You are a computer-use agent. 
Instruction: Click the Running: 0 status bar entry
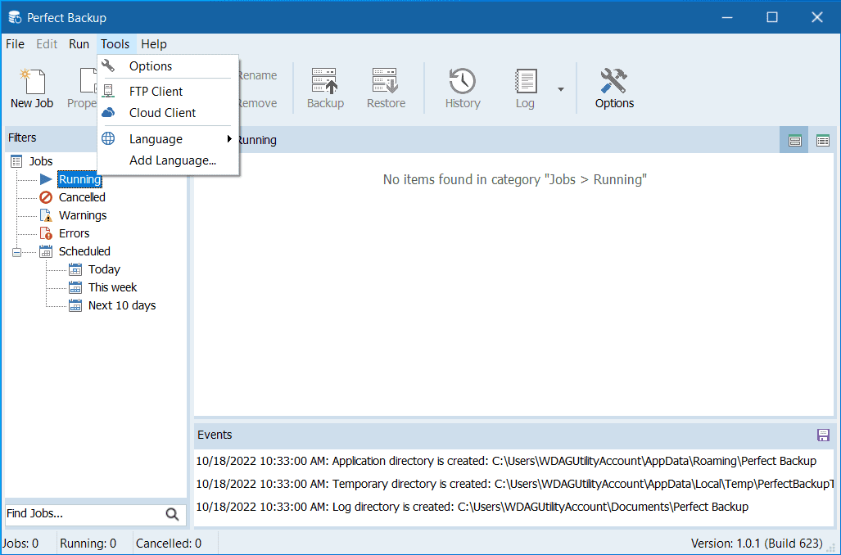[88, 544]
